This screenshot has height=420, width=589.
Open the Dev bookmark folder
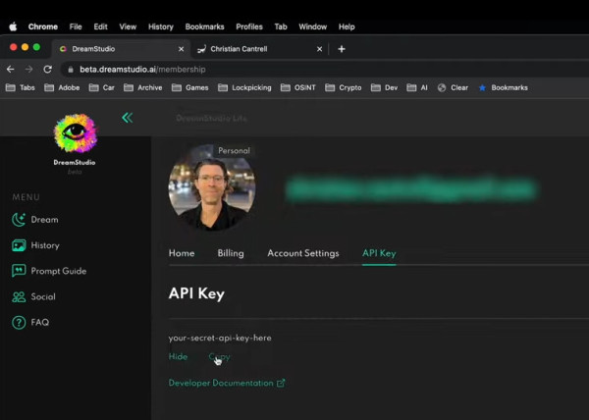384,88
